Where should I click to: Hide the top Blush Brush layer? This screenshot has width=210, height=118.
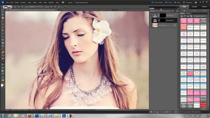(x=151, y=15)
